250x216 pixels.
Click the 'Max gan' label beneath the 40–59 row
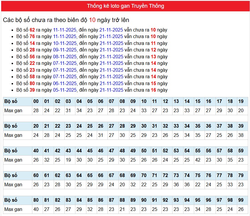(x=13, y=160)
